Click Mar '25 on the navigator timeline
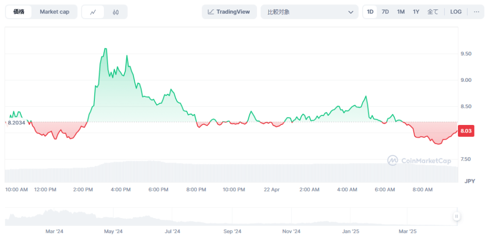The image size is (488, 239). tap(407, 231)
